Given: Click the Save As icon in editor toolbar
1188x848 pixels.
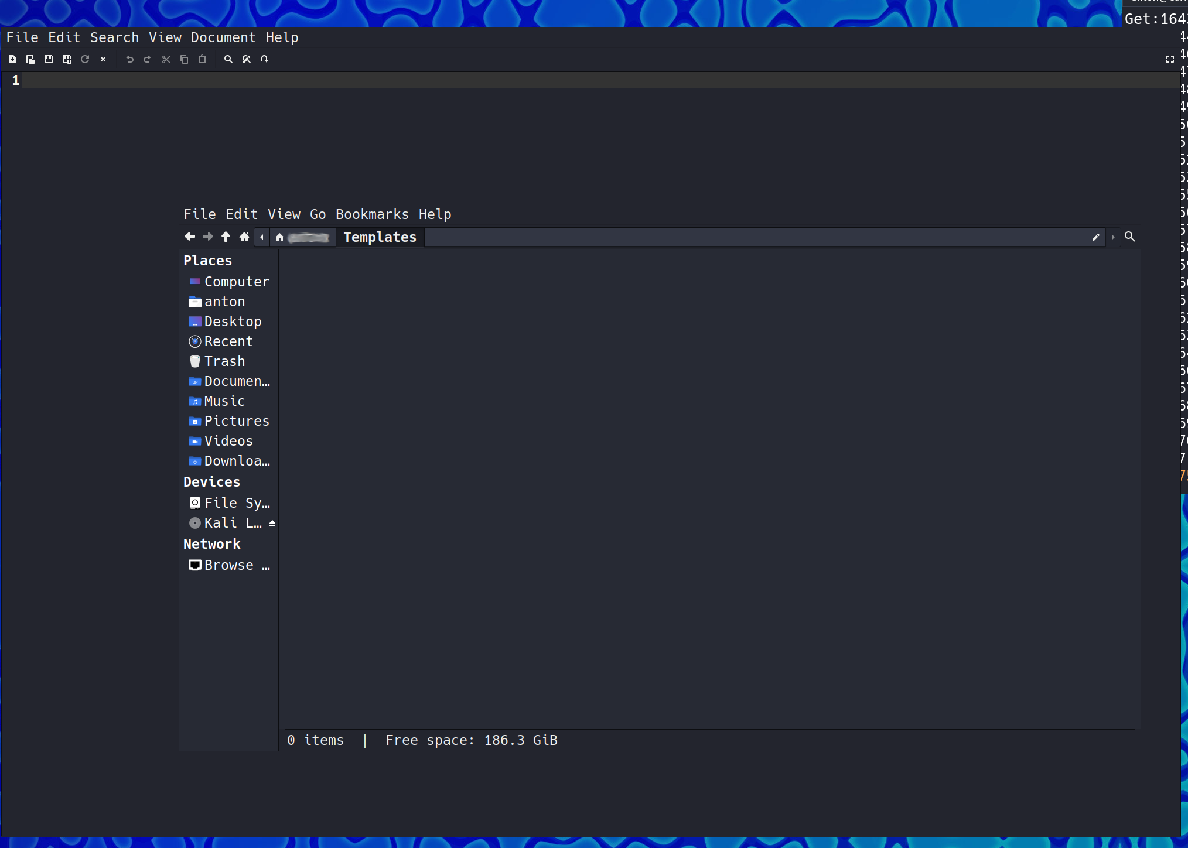Looking at the screenshot, I should 67,59.
